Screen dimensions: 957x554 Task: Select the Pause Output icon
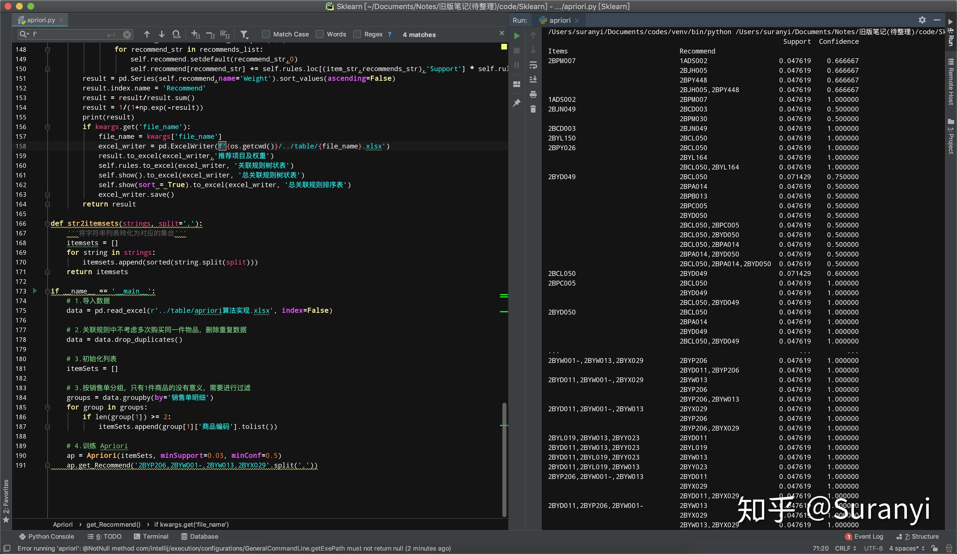coord(516,65)
